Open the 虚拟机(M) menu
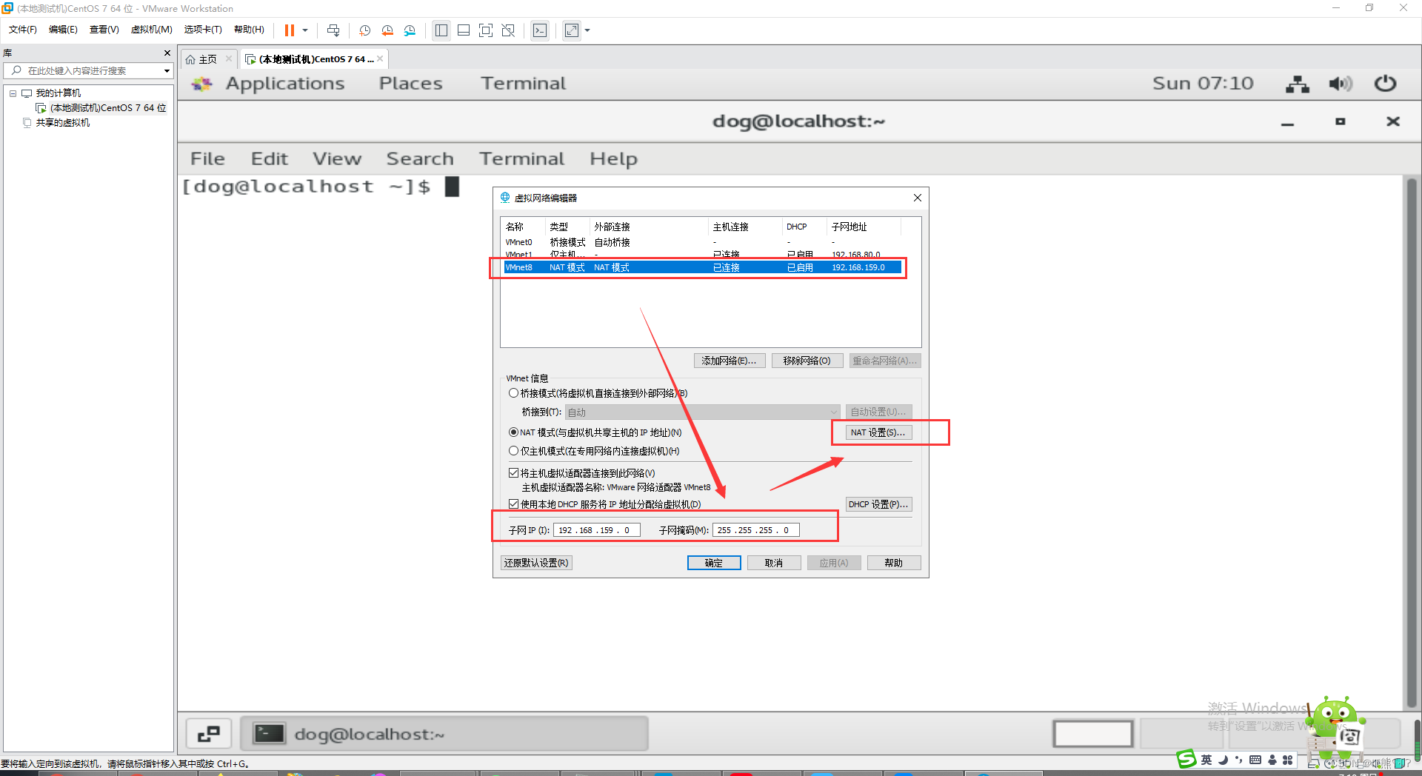 (x=152, y=30)
